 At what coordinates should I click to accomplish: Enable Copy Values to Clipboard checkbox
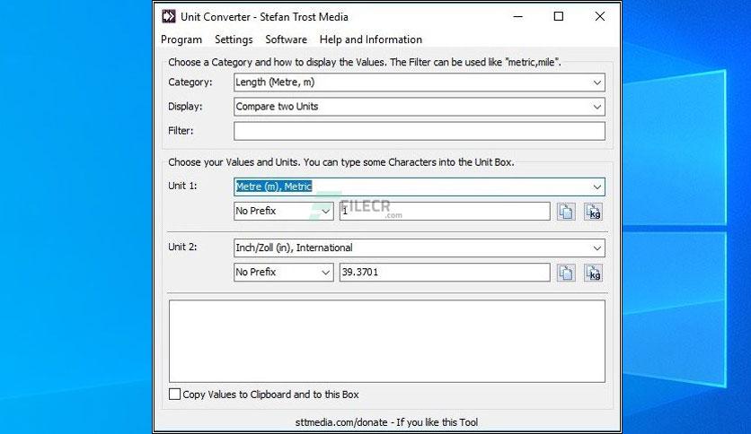click(175, 395)
